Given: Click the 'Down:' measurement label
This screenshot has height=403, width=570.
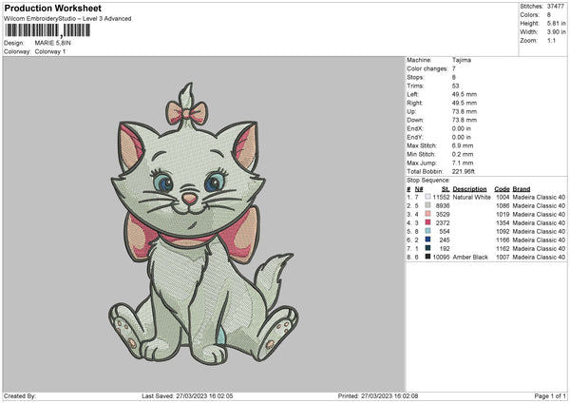Looking at the screenshot, I should tap(415, 120).
